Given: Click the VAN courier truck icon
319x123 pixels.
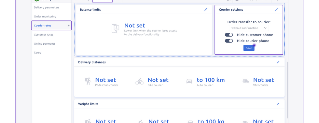Looking at the screenshot, I should coord(245,81).
